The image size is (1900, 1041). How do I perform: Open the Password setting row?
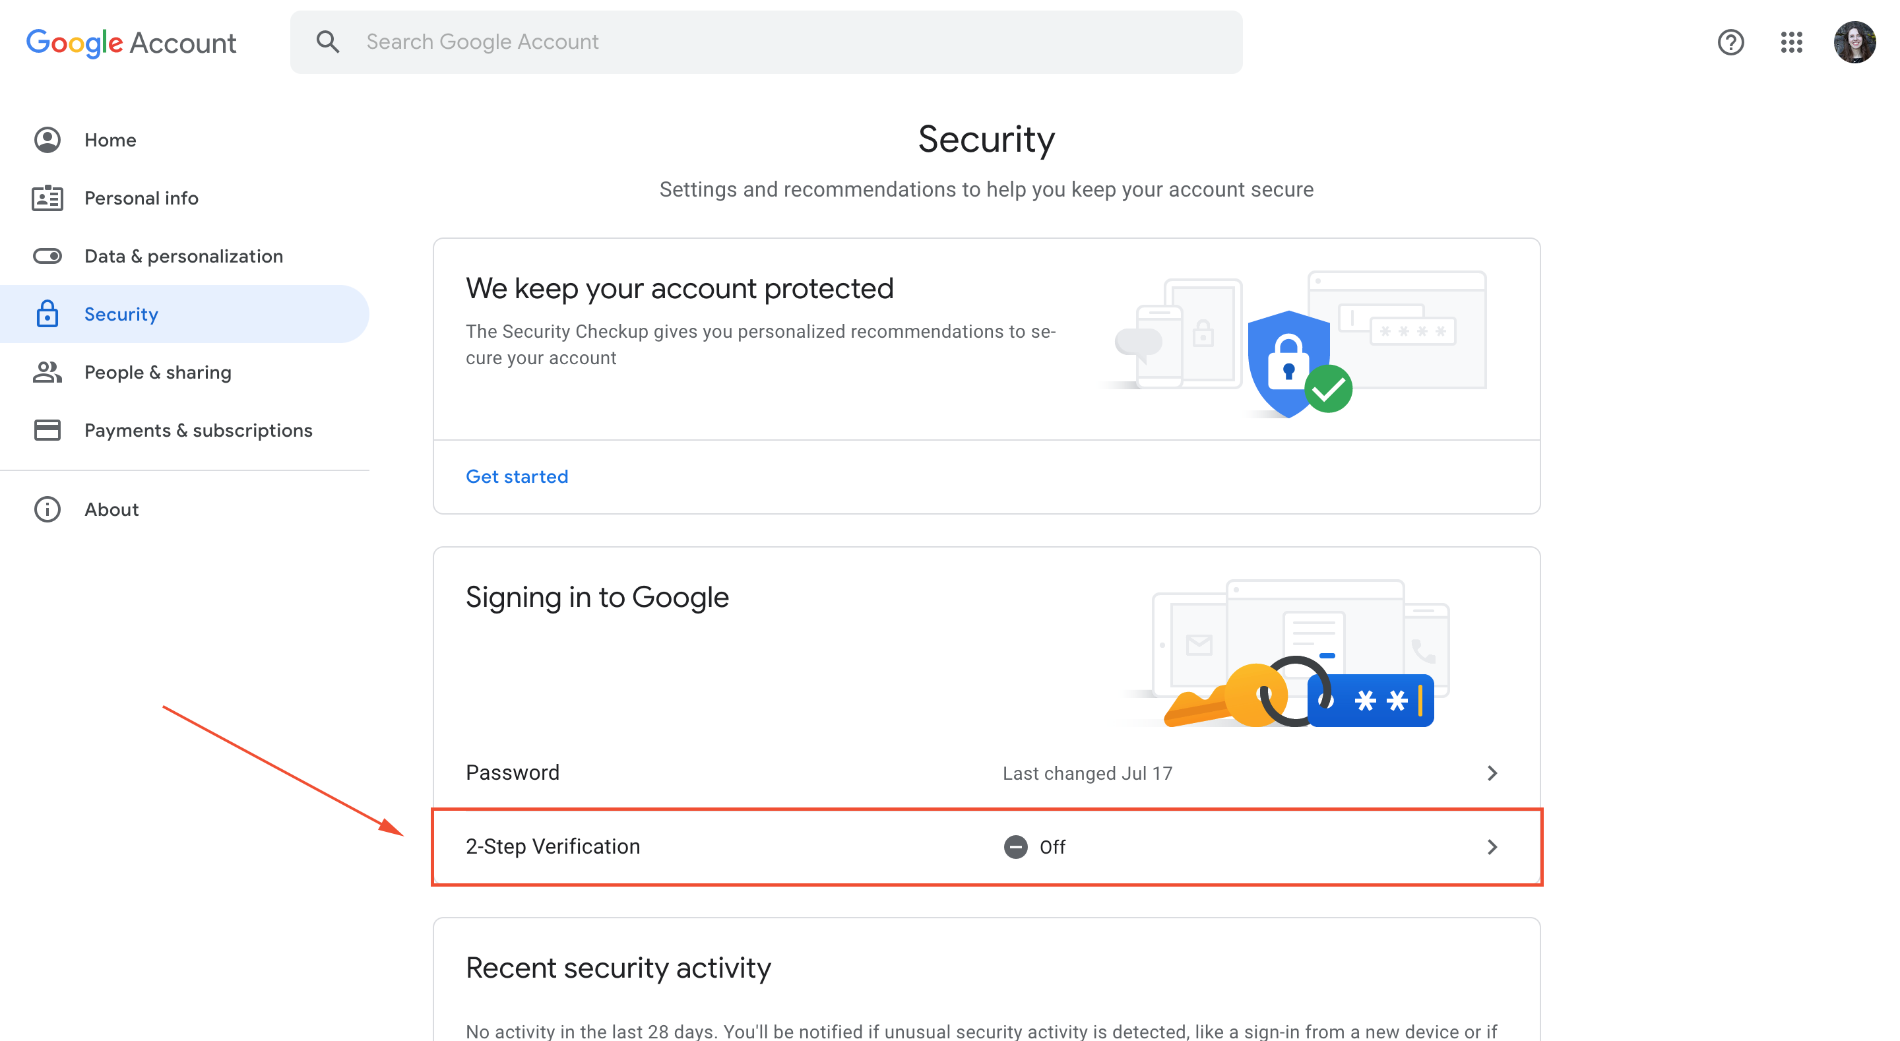point(986,773)
